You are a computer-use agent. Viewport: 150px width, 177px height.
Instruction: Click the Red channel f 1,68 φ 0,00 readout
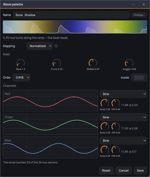[x=130, y=105]
